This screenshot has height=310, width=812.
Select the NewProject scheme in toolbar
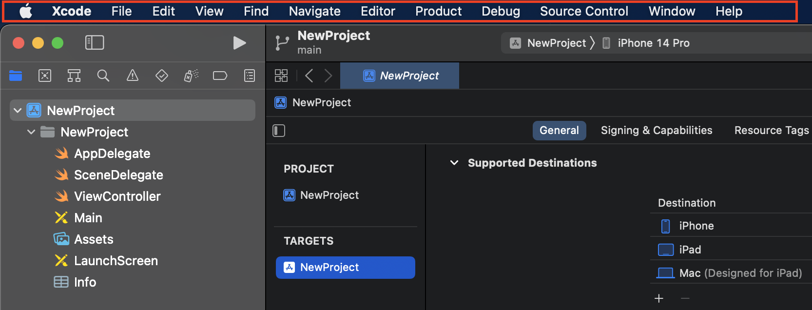548,43
